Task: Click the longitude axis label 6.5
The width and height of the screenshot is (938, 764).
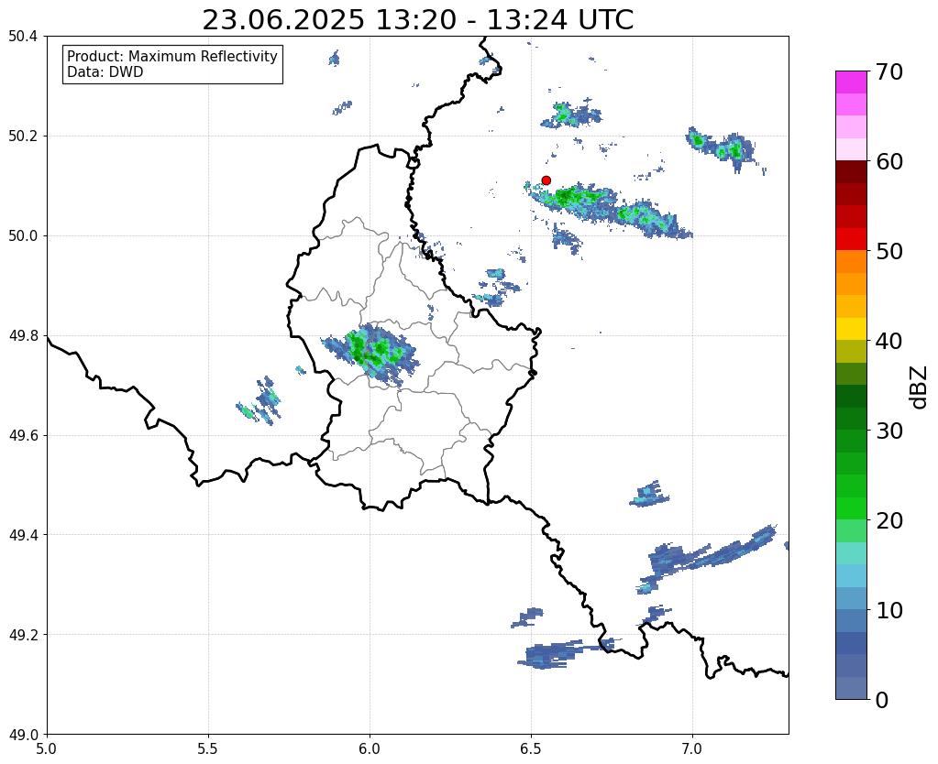Action: pos(531,749)
